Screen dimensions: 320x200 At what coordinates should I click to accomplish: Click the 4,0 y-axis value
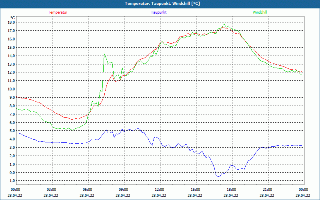coord(12,139)
